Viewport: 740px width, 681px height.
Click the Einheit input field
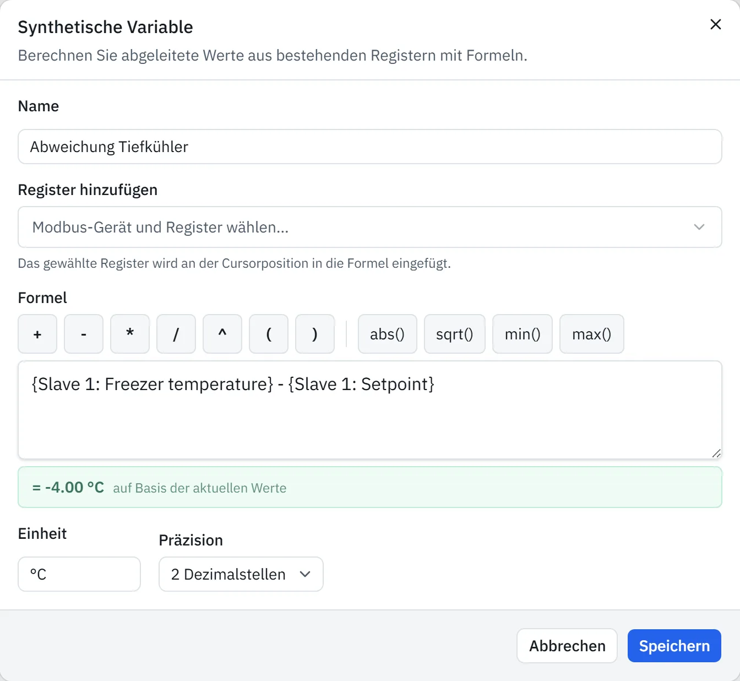tap(79, 574)
